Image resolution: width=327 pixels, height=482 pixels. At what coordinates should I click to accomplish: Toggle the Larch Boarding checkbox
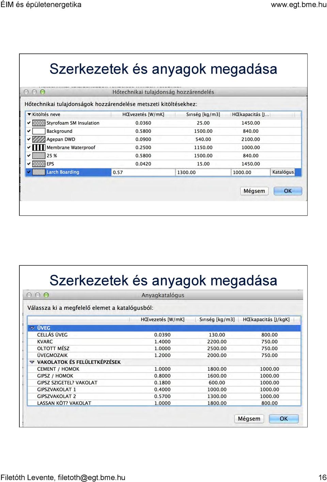tap(29, 172)
